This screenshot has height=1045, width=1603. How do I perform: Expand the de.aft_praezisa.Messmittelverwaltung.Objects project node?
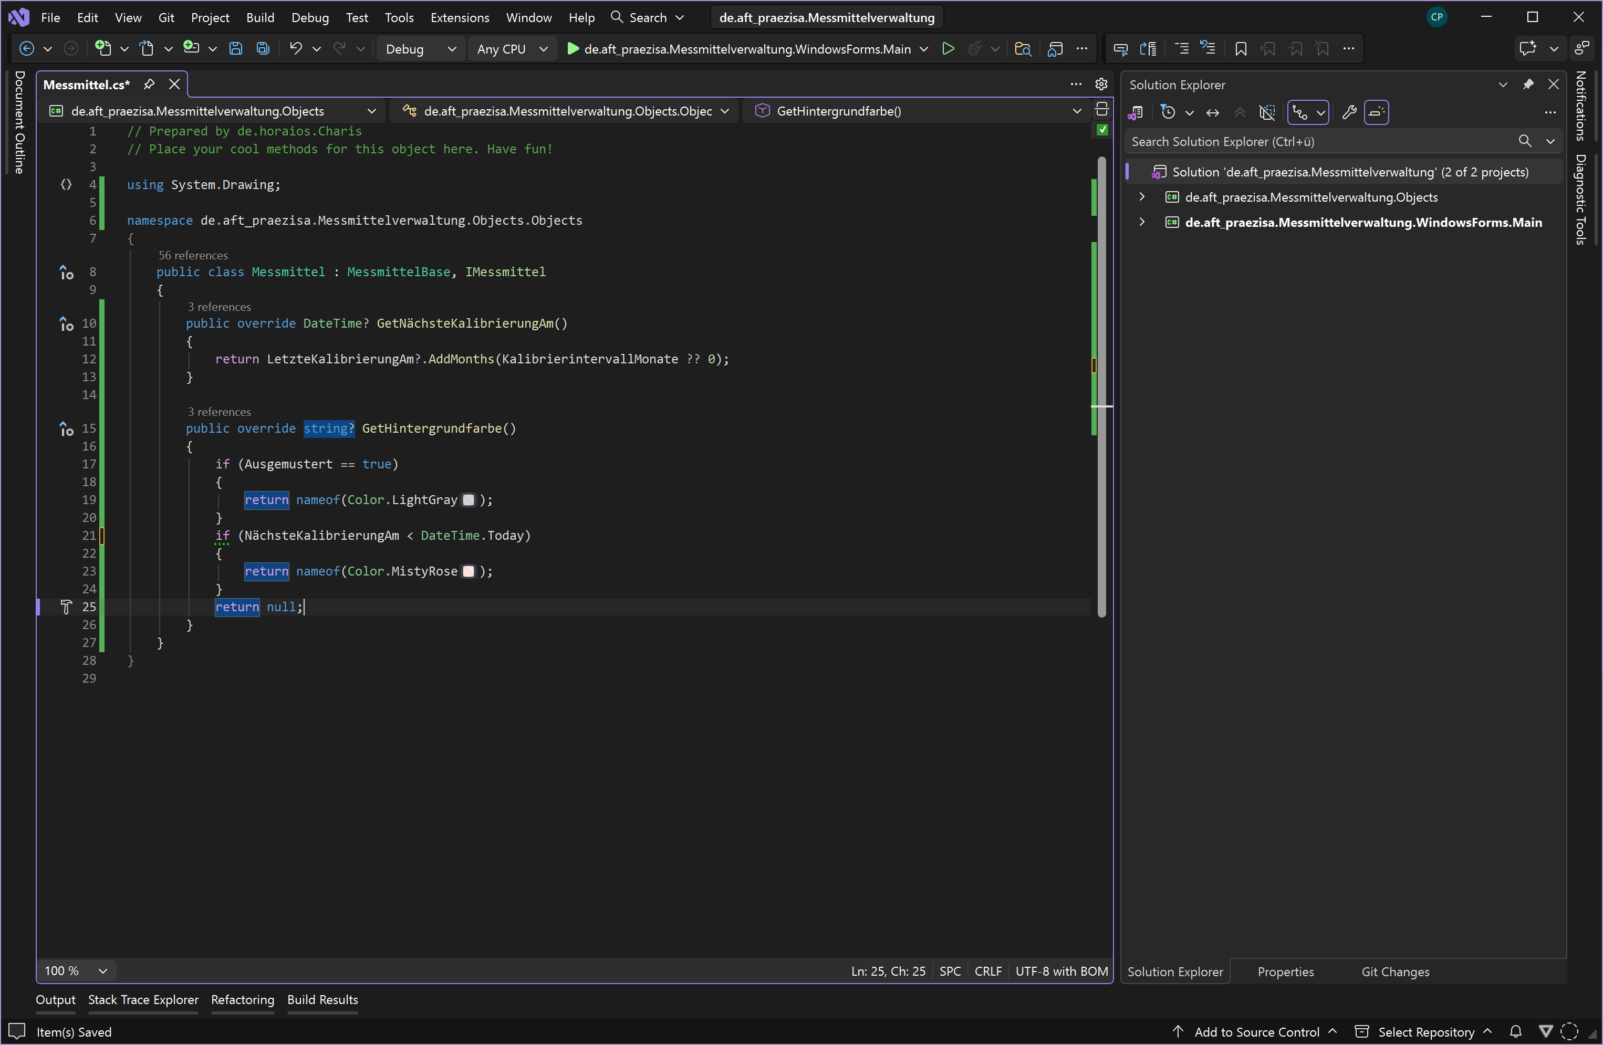[x=1142, y=196]
